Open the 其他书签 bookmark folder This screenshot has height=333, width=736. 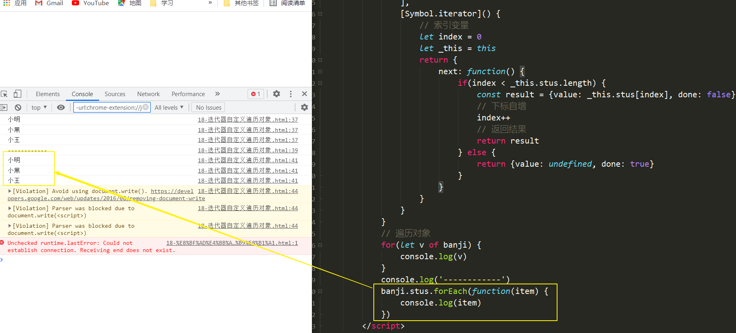click(x=241, y=3)
